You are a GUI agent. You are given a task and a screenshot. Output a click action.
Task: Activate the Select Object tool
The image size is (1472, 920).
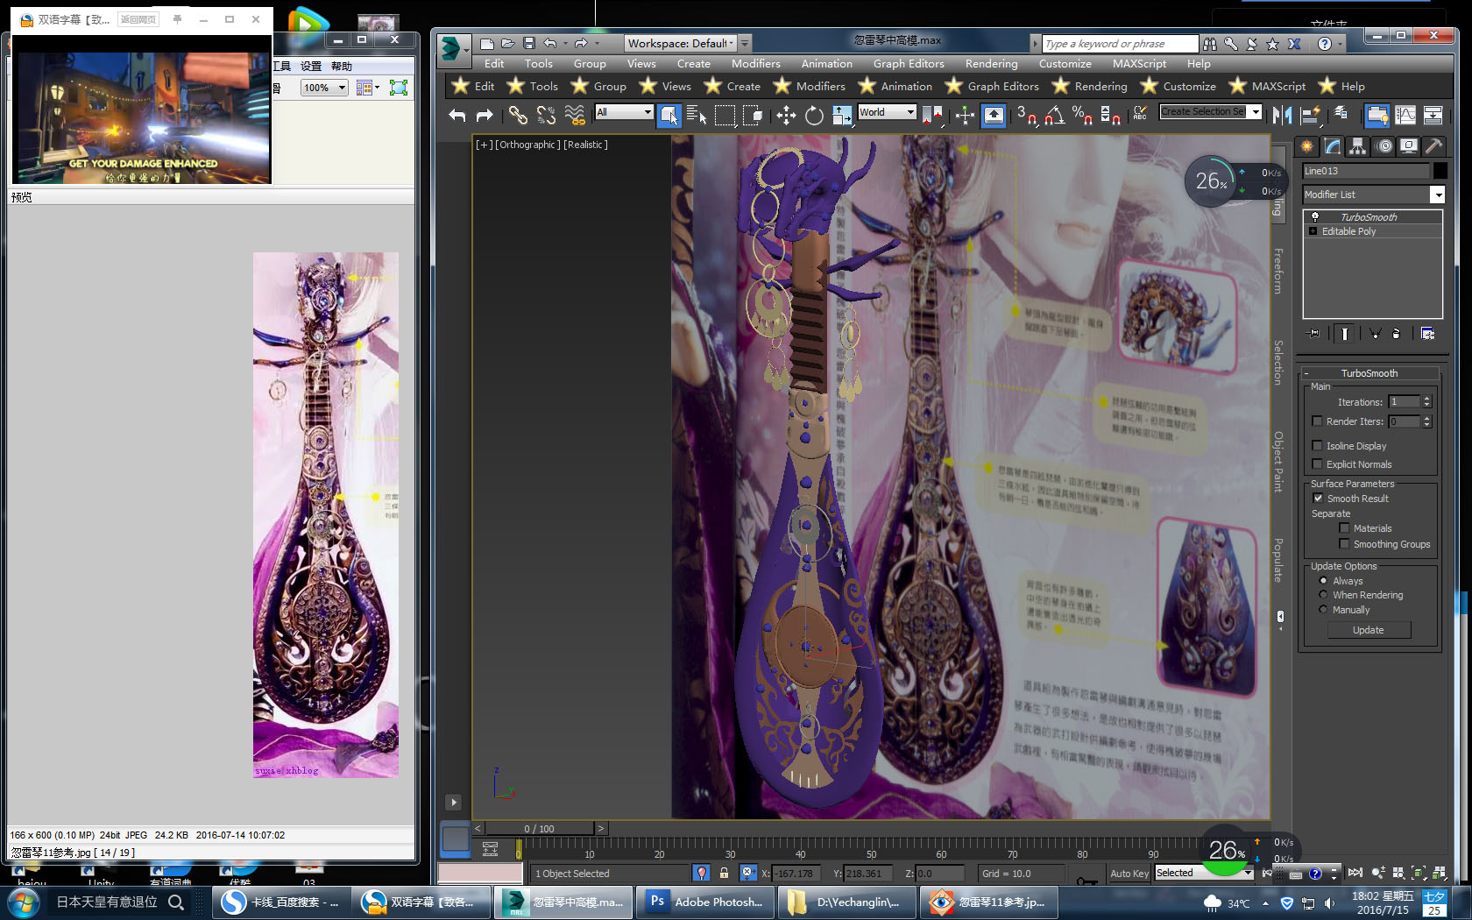click(669, 115)
